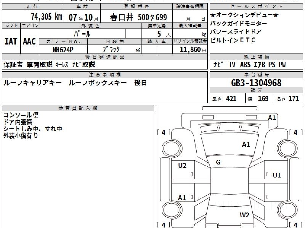The height and width of the screenshot is (228, 305).
Task: Select the 諸元 header
Action: [x=256, y=91]
